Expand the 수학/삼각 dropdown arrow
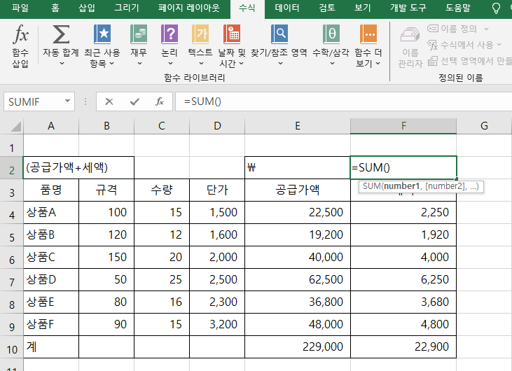Screen dimensions: 512x371 (332, 63)
